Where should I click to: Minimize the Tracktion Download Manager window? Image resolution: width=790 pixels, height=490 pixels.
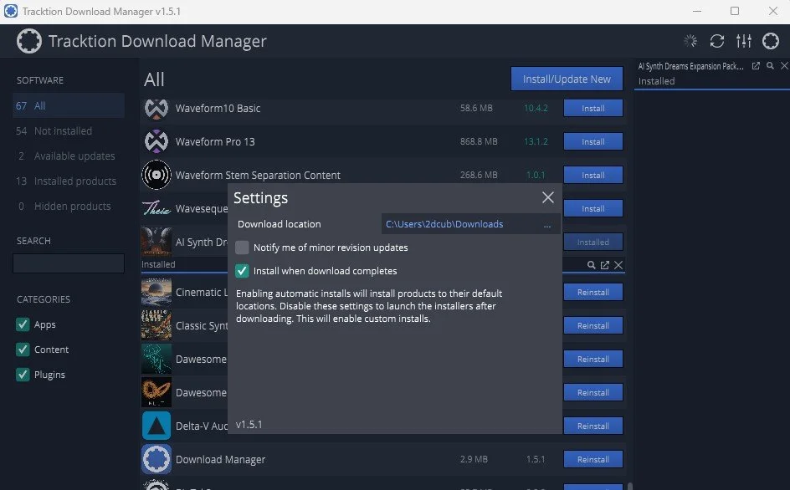tap(697, 11)
